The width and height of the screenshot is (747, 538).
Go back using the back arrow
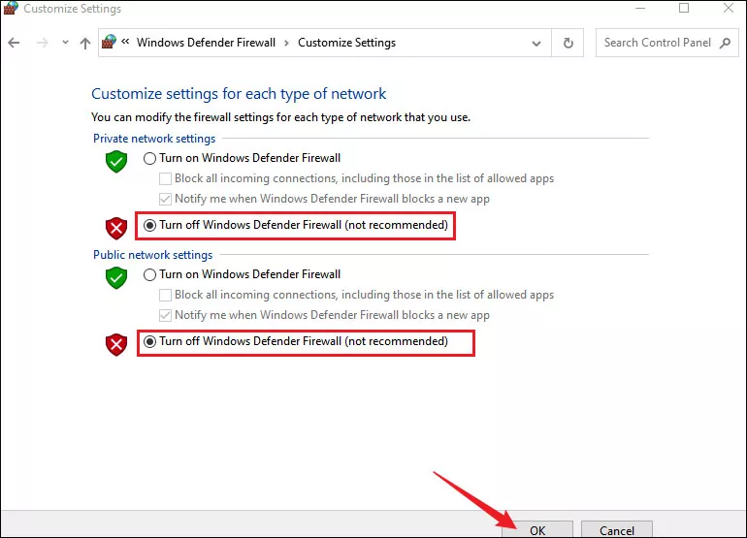[x=14, y=43]
